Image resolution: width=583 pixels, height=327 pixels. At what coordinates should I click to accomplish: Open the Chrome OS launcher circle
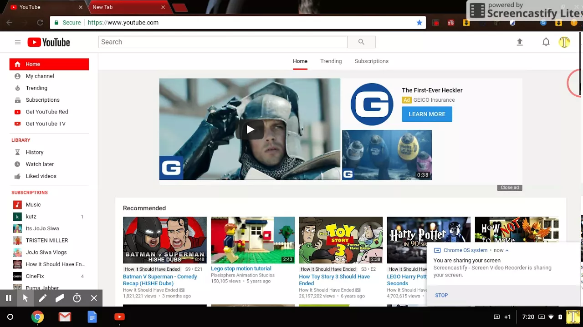click(x=10, y=317)
